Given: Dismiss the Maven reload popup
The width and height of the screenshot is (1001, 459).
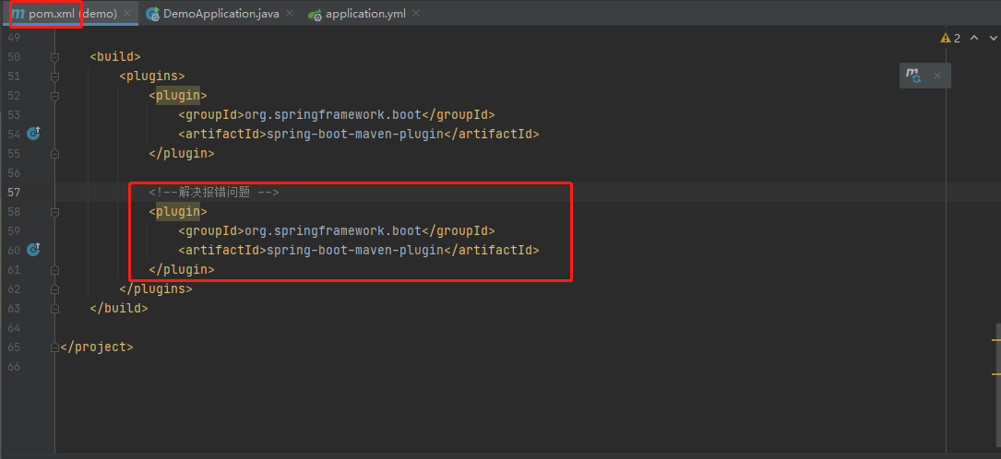Looking at the screenshot, I should click(x=936, y=76).
